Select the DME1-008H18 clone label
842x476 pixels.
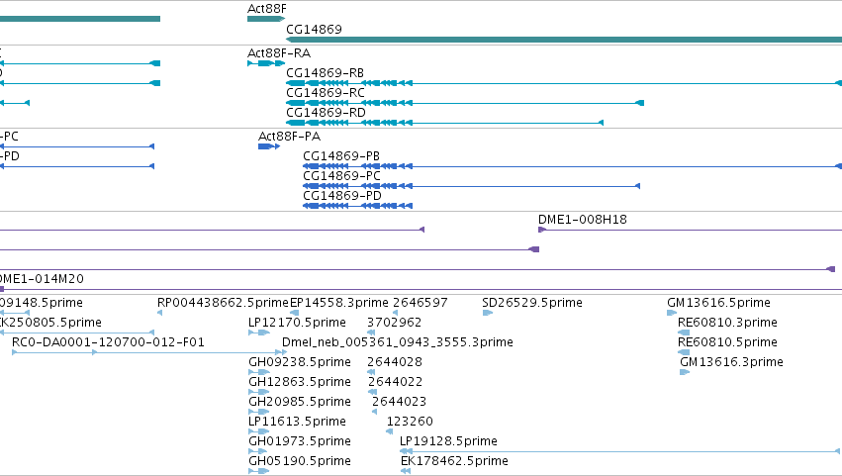coord(583,220)
